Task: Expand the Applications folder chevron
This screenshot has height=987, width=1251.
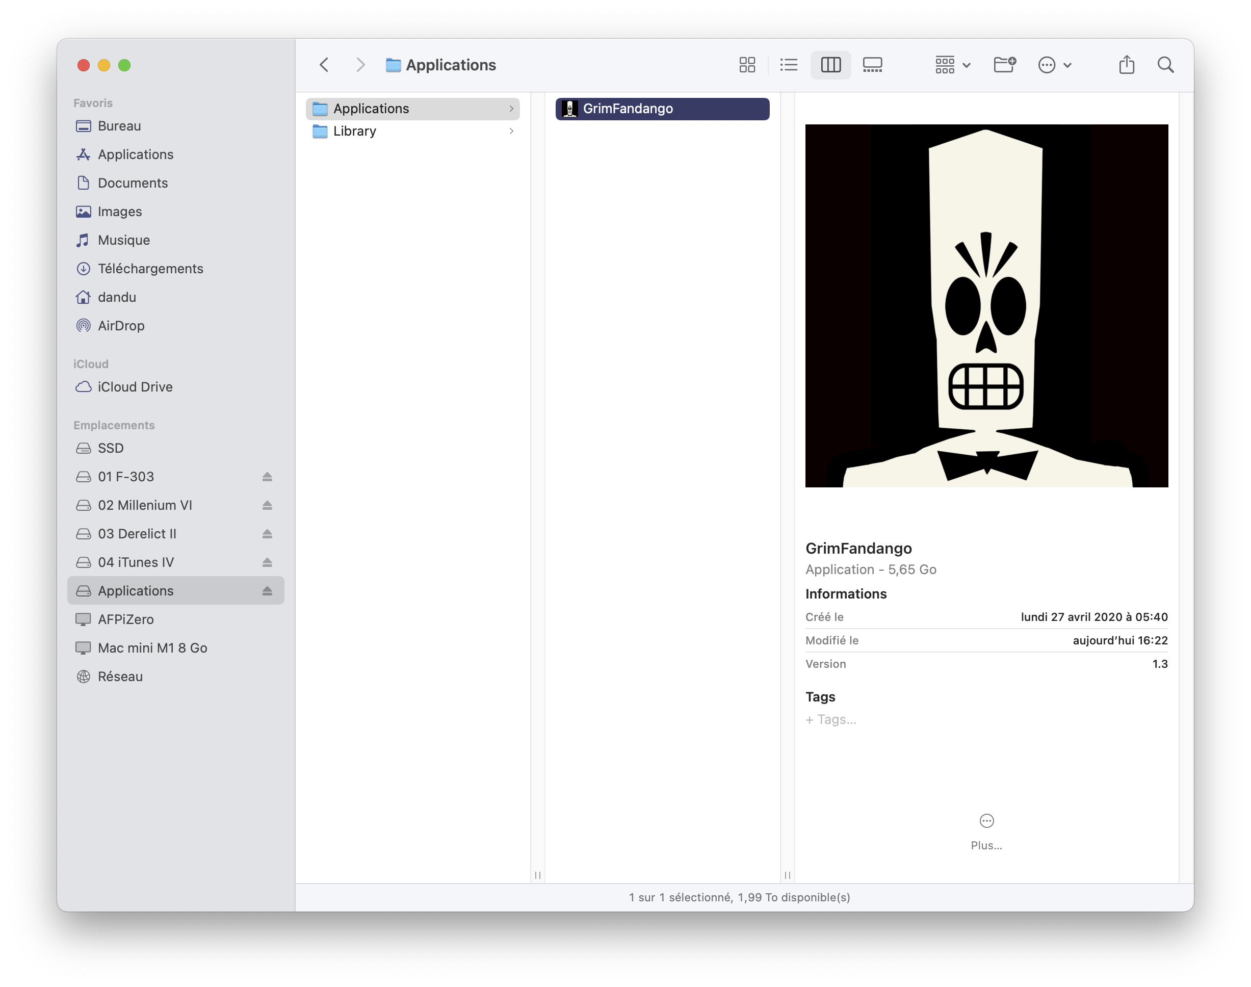Action: 511,109
